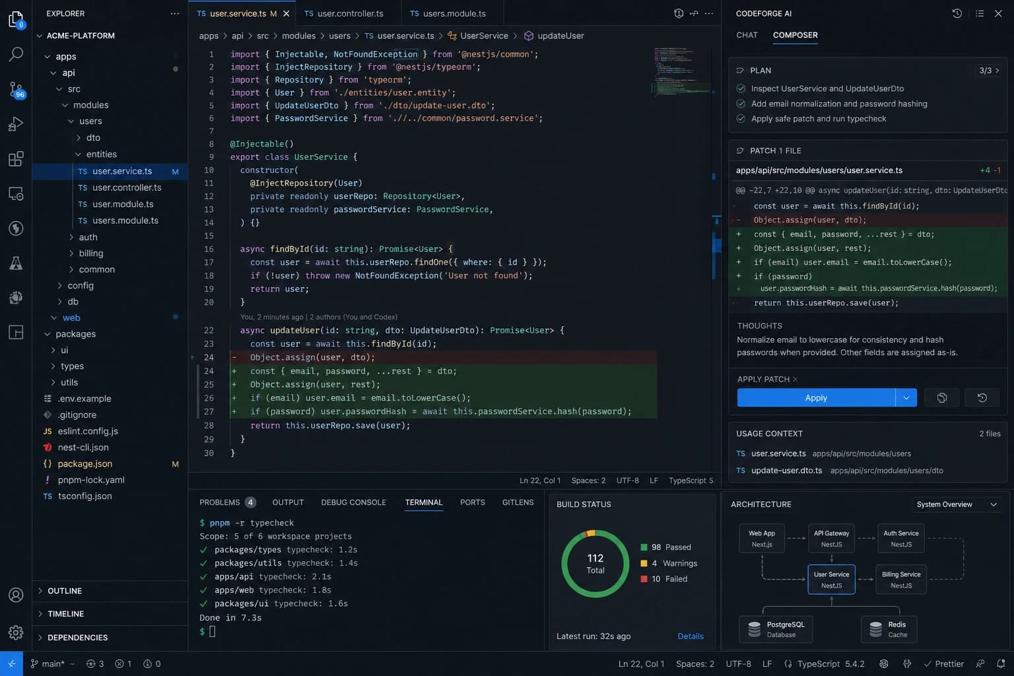This screenshot has height=676, width=1014.
Task: Open CodeForge AI list options icon
Action: [x=980, y=13]
